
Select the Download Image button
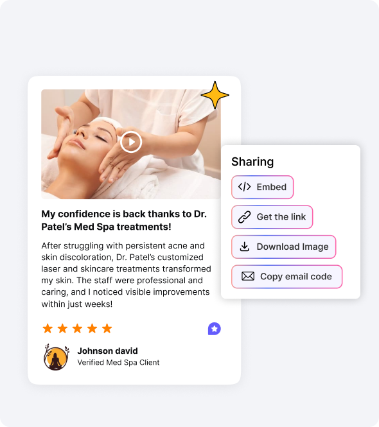tap(284, 247)
